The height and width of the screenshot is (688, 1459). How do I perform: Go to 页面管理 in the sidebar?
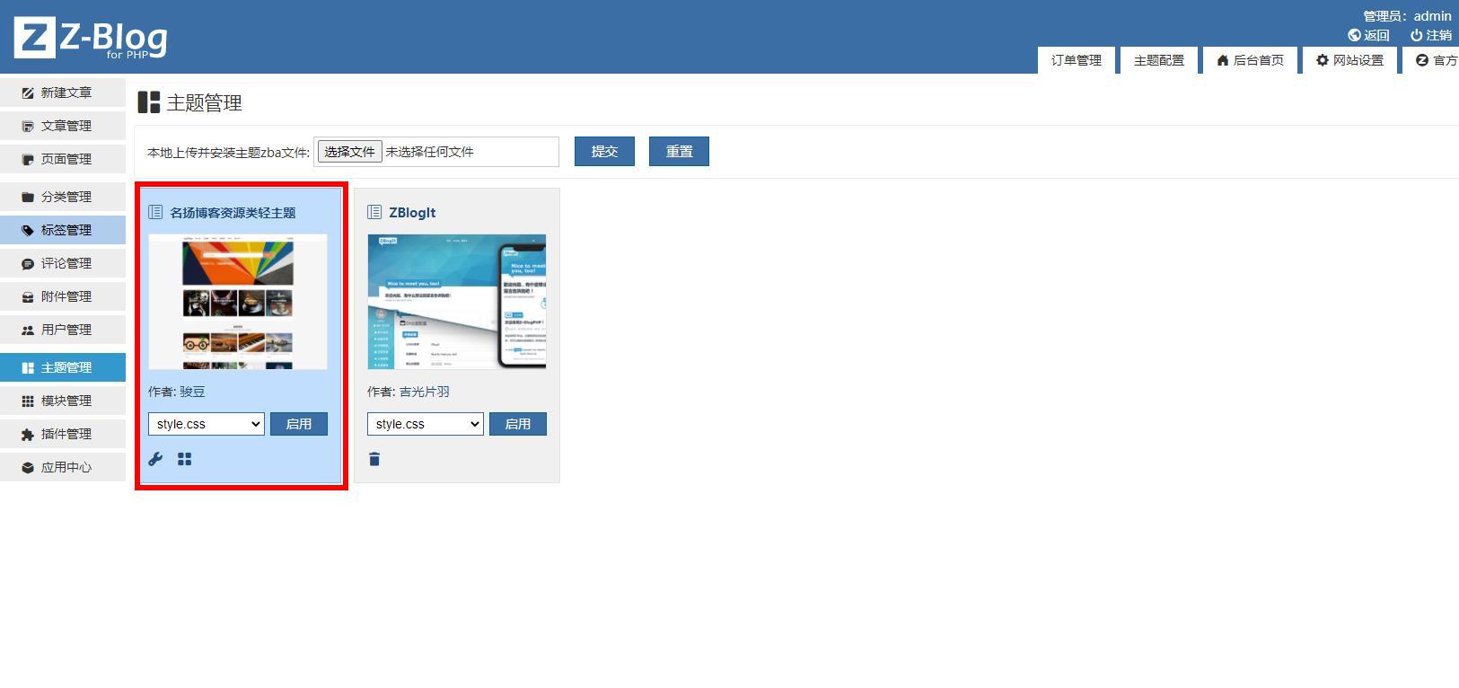click(63, 159)
